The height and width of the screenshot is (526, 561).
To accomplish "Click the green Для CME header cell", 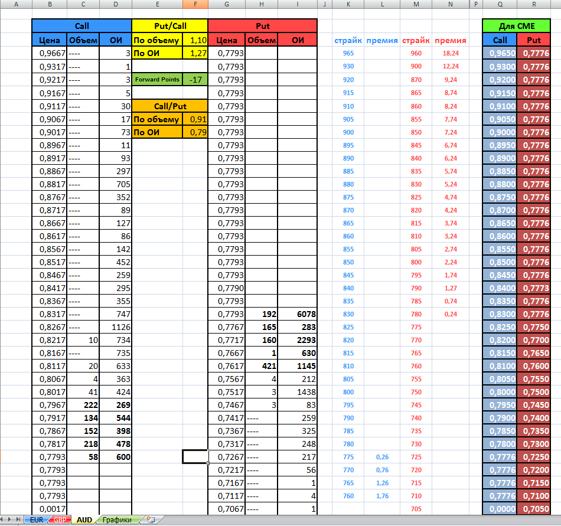I will pyautogui.click(x=516, y=26).
